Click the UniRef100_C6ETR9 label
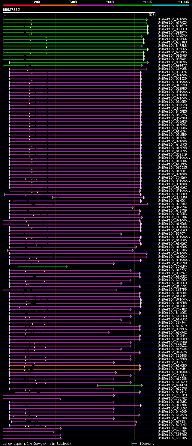This screenshot has width=192, height=446. click(172, 395)
